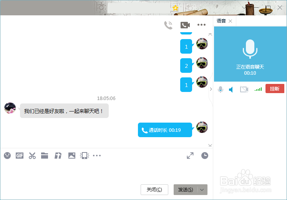Click the message bubble showing 2

coord(186,66)
